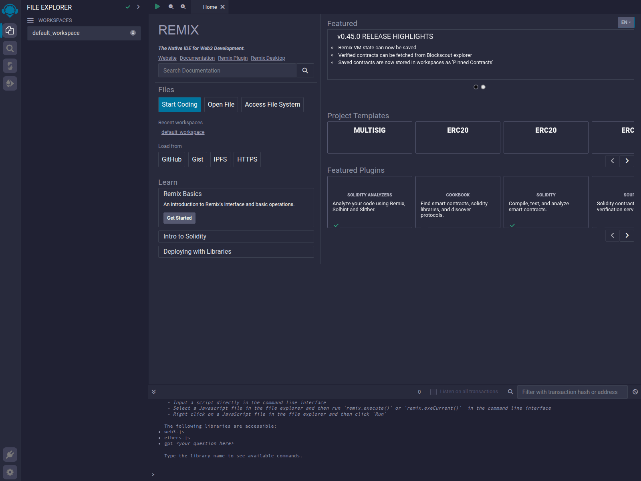The image size is (641, 481).
Task: Click the terminal search magnifier icon
Action: point(510,392)
